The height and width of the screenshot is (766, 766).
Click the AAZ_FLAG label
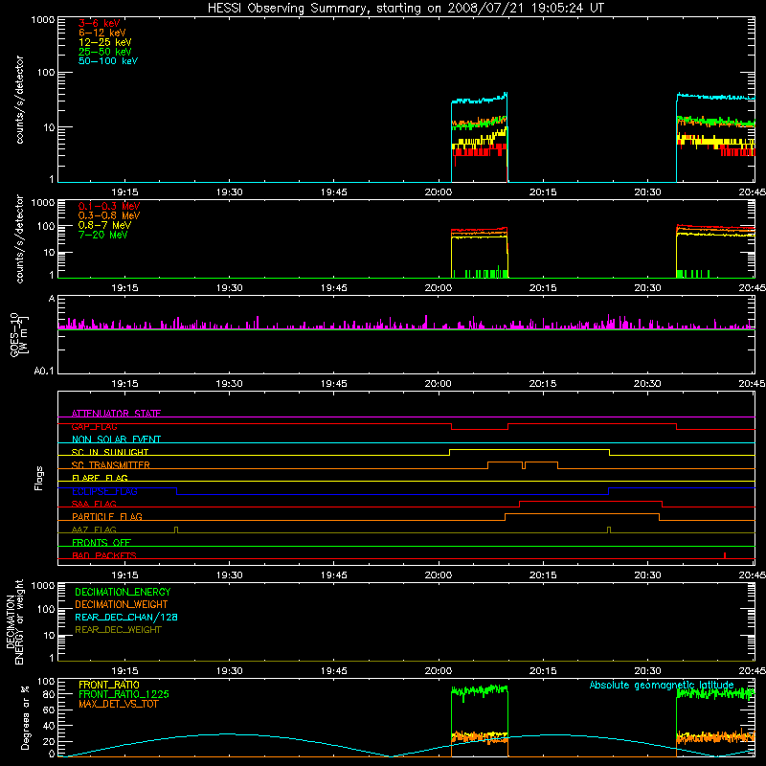point(94,529)
